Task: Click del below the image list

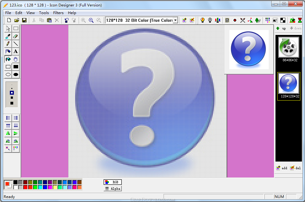Action: coord(295,168)
